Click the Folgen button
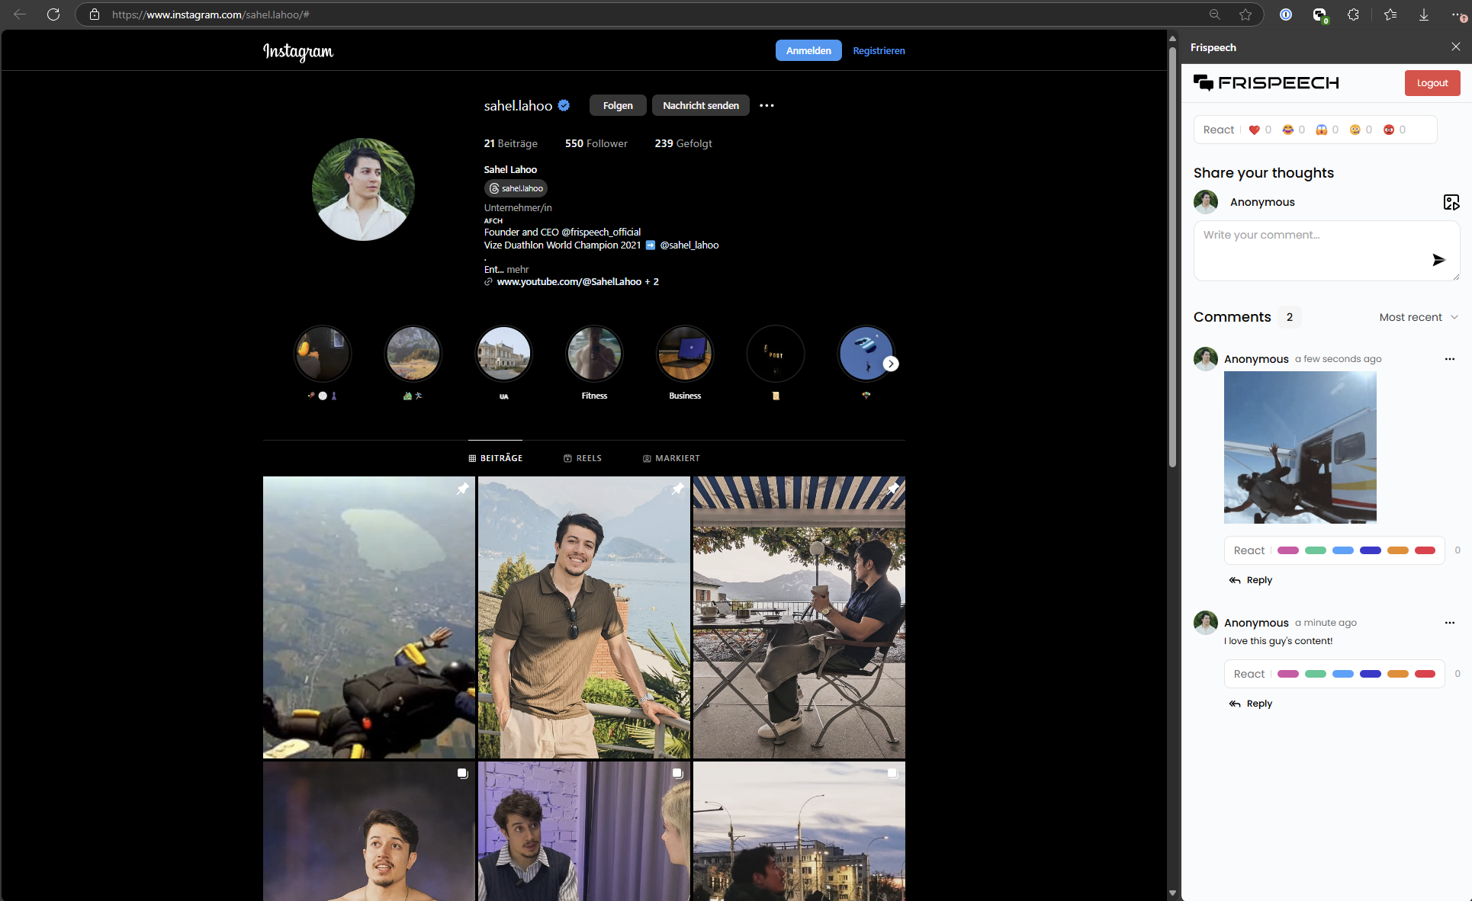Image resolution: width=1472 pixels, height=901 pixels. point(618,105)
